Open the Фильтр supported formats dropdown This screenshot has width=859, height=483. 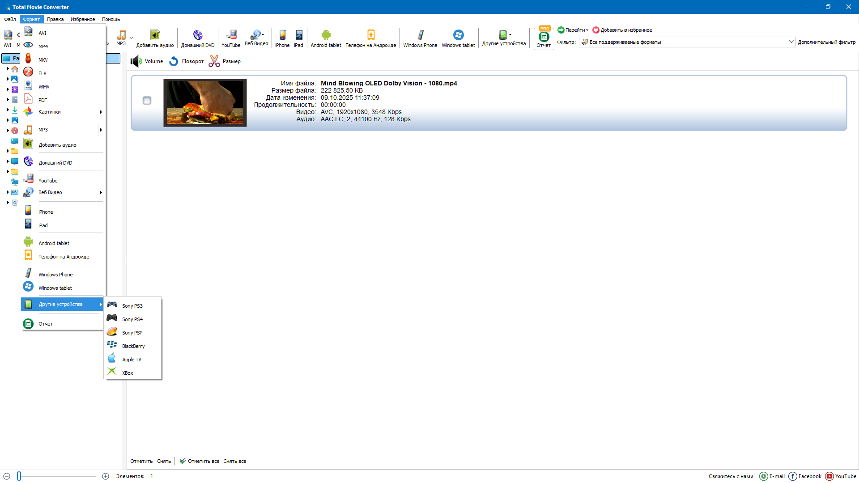pyautogui.click(x=687, y=42)
